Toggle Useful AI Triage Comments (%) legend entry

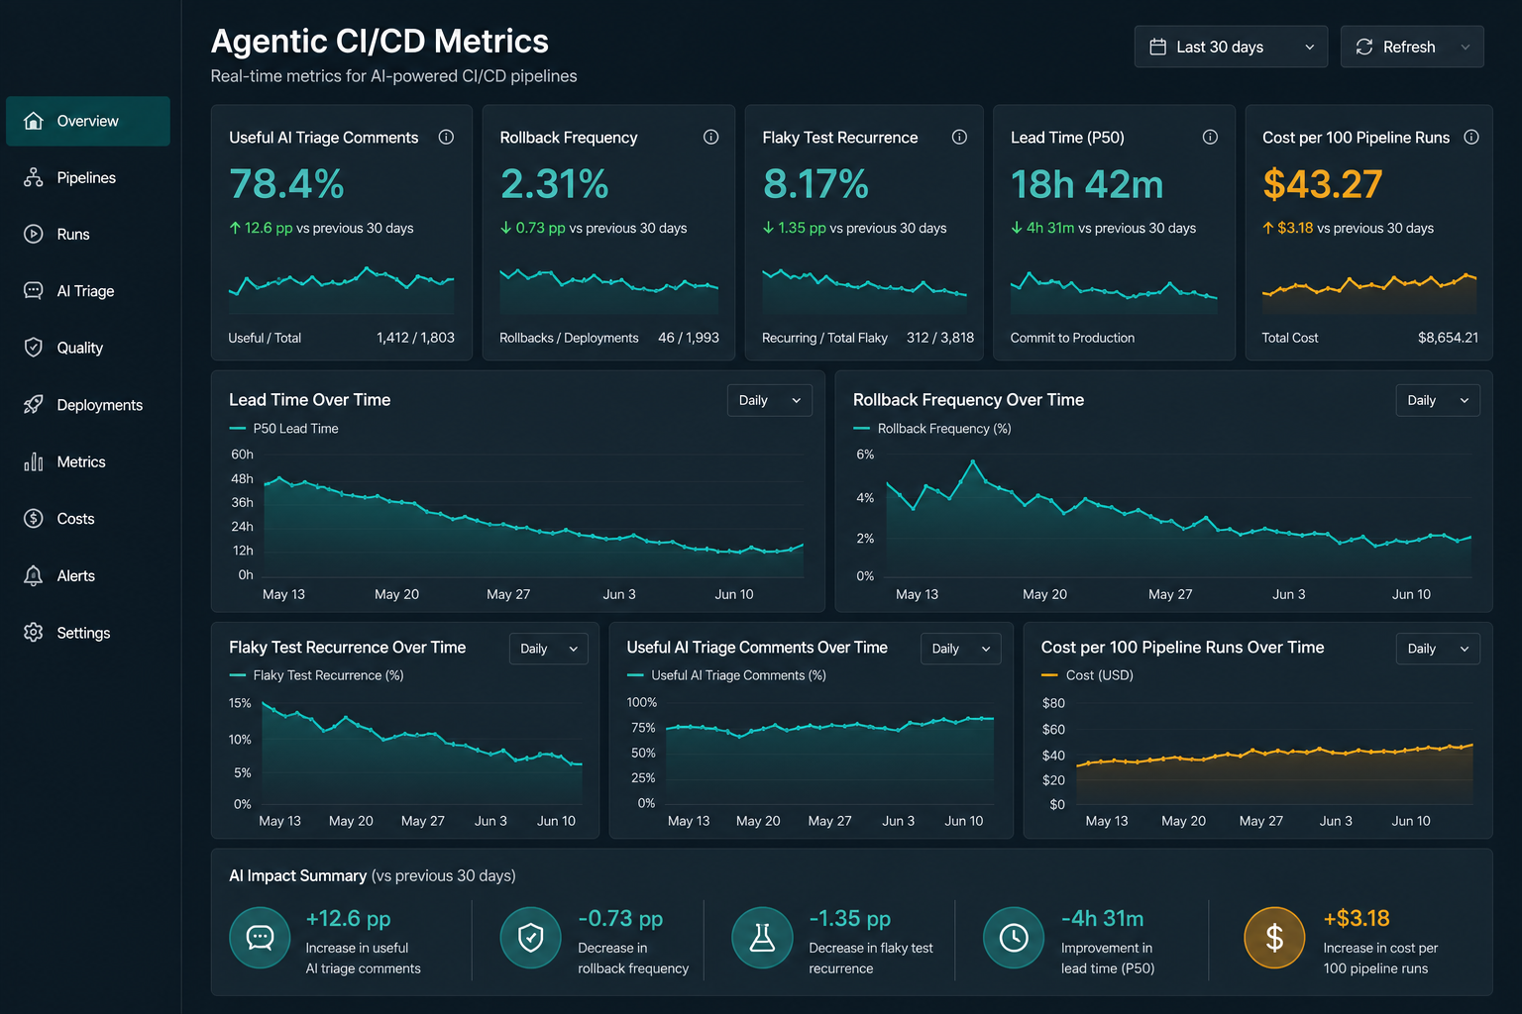click(726, 675)
